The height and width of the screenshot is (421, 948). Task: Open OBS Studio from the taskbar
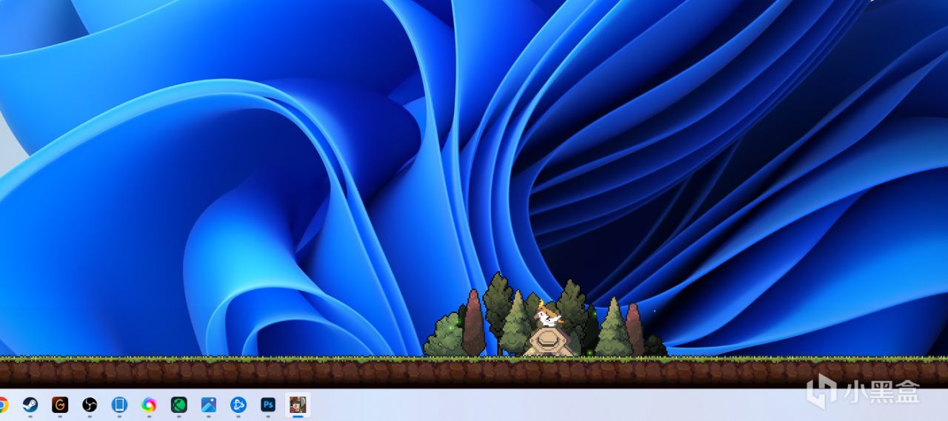tap(90, 405)
